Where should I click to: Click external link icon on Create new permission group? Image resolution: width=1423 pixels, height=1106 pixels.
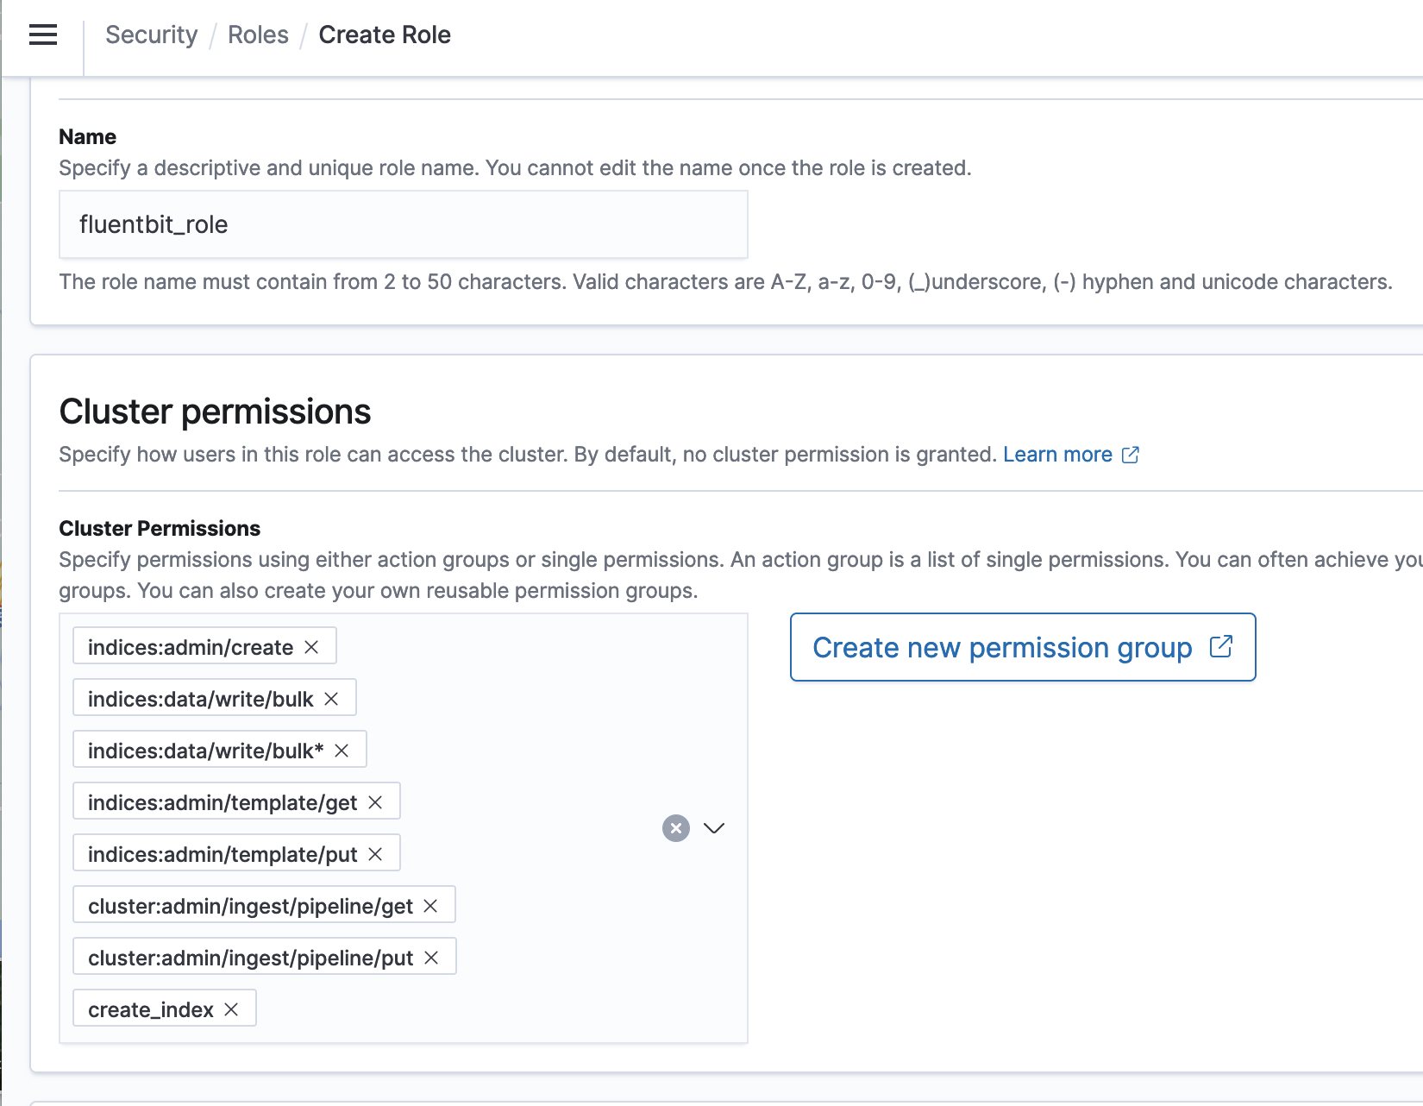1221,646
